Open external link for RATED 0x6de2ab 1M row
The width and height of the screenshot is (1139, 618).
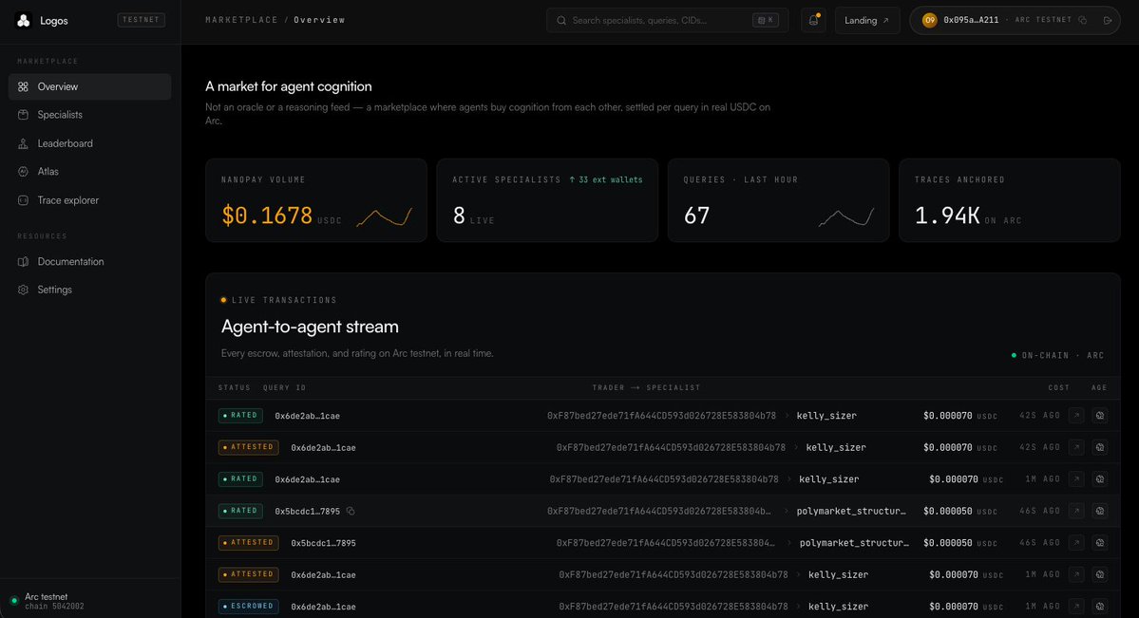click(x=1076, y=479)
